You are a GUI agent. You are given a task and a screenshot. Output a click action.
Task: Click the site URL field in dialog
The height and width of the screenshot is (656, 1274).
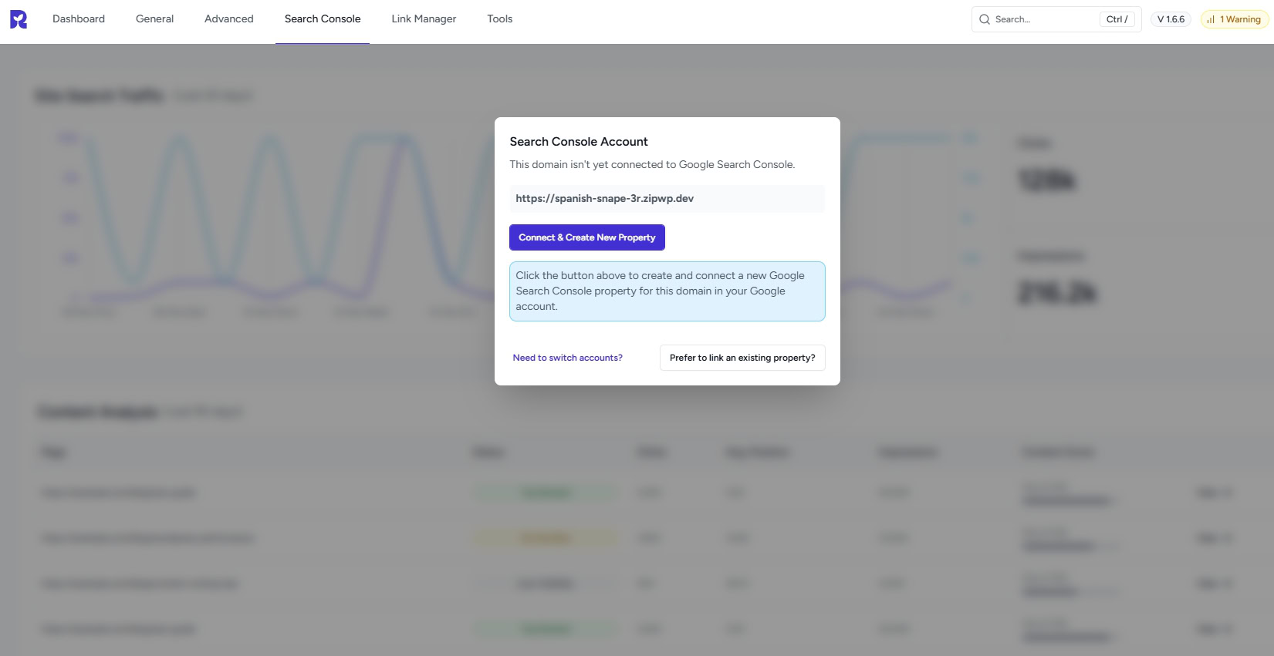(x=667, y=199)
